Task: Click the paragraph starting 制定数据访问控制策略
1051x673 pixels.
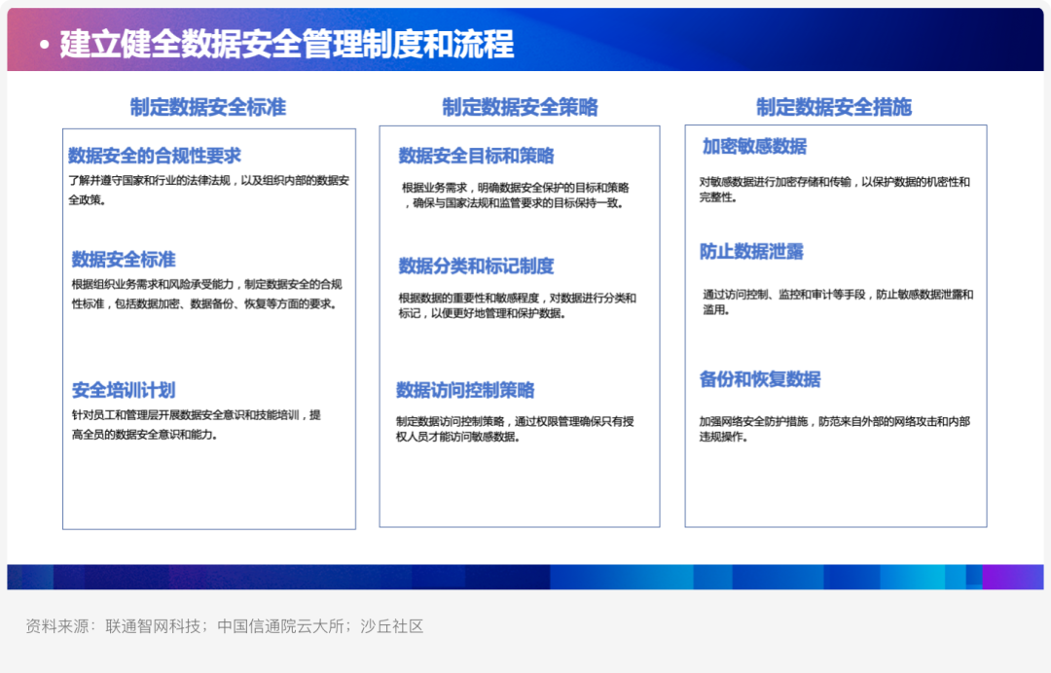Action: click(515, 429)
